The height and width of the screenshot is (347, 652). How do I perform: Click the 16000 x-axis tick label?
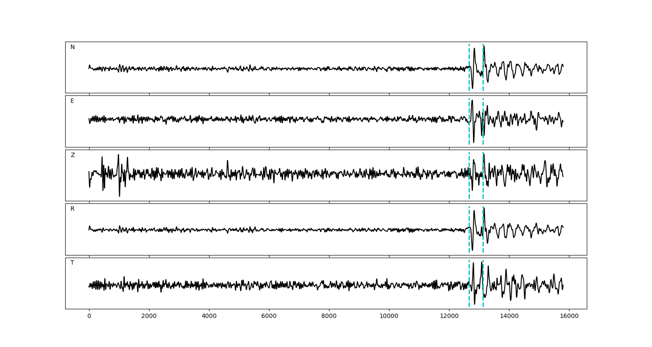(569, 317)
